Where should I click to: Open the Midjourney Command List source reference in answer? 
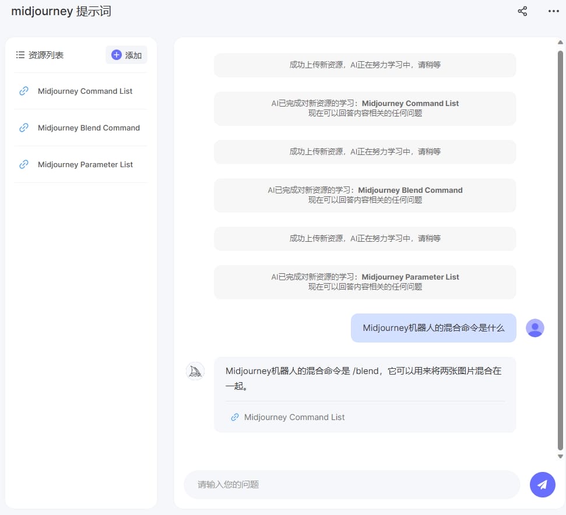(x=294, y=417)
